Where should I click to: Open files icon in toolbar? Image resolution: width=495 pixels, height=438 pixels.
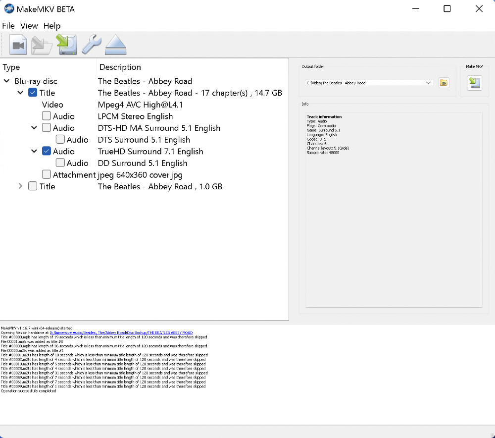click(x=18, y=45)
